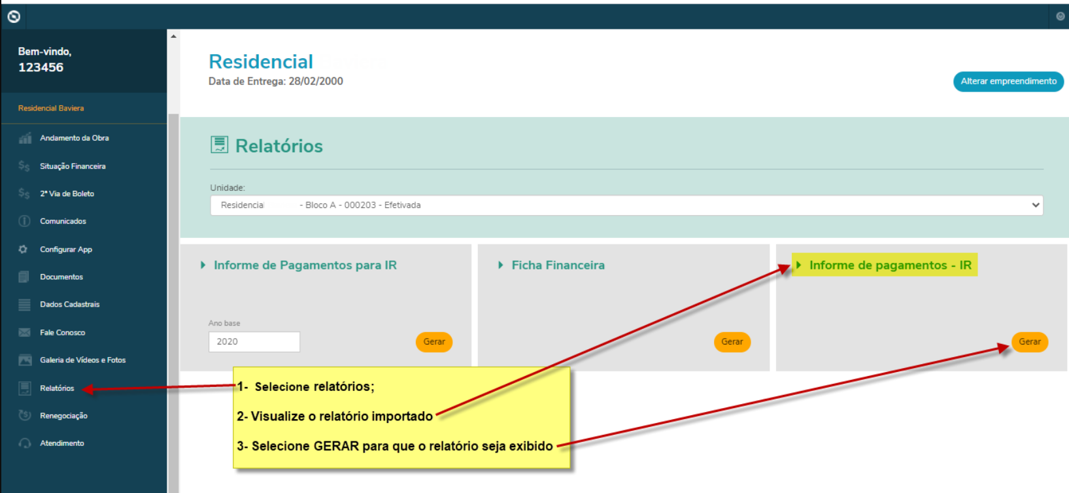Click the Andamento da Obra chart icon
The width and height of the screenshot is (1069, 493).
click(25, 138)
